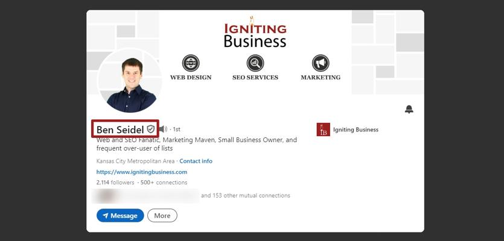
Task: Click the verification shield badge beside the name
Action: (151, 130)
